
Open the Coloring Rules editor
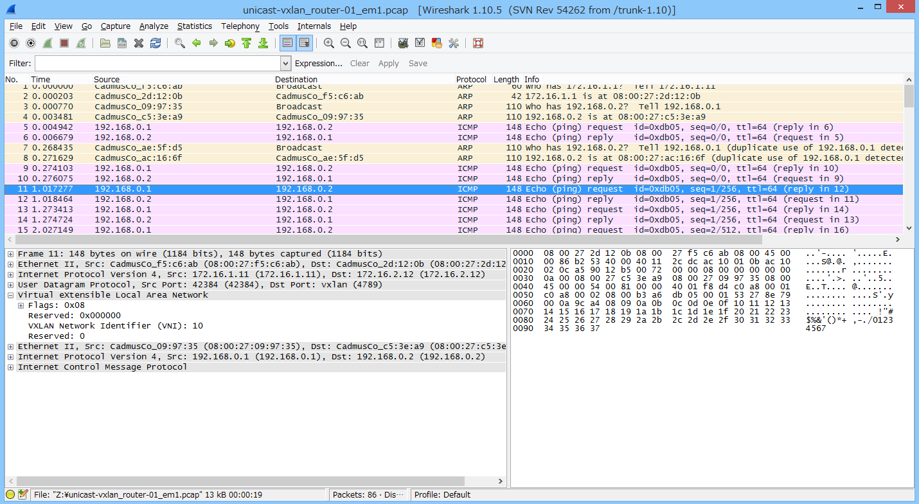point(436,43)
